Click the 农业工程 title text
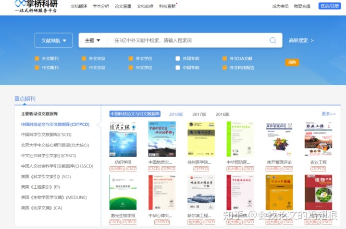Image resolution: width=346 pixels, height=229 pixels. click(x=318, y=162)
